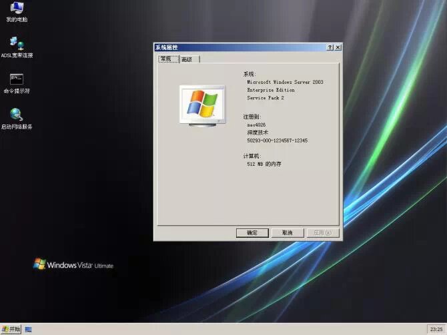Switch to the 高级 tab
This screenshot has height=335, width=447.
(189, 59)
